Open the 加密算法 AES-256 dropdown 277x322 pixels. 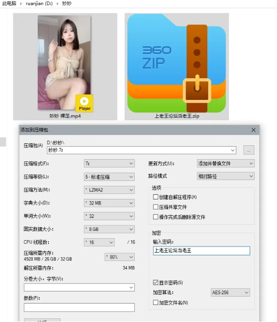coord(230,293)
